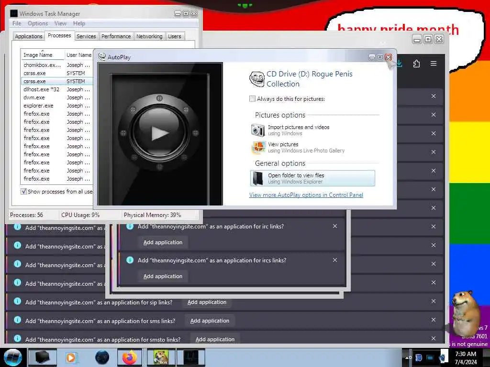Select the dwm.exe process row
Screen dimensions: 490x367
(x=57, y=97)
